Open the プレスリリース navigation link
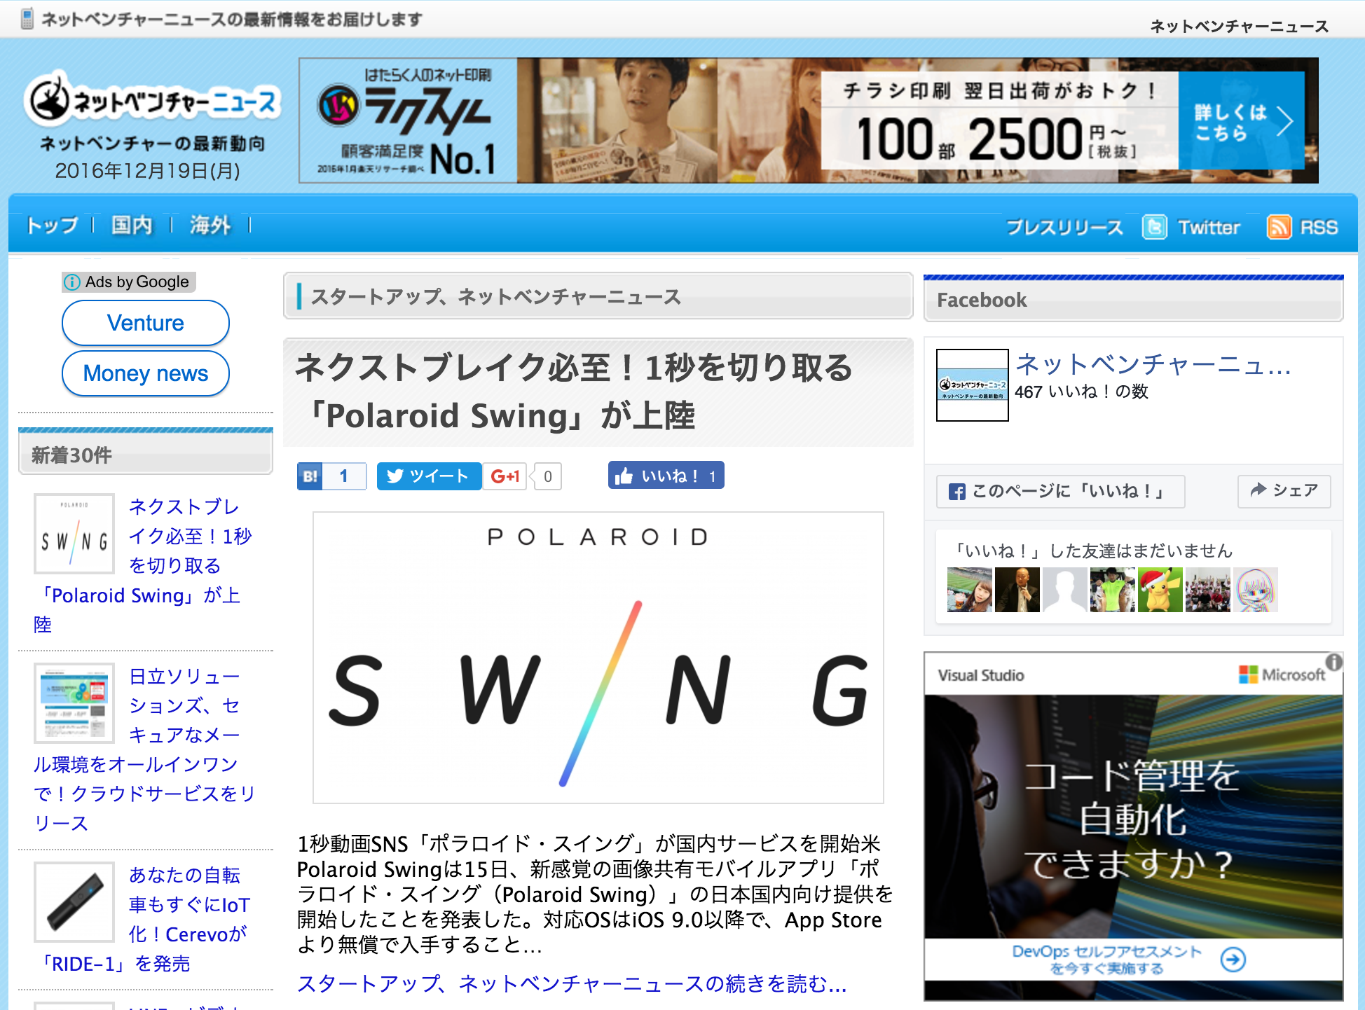Viewport: 1365px width, 1010px height. pyautogui.click(x=1064, y=228)
